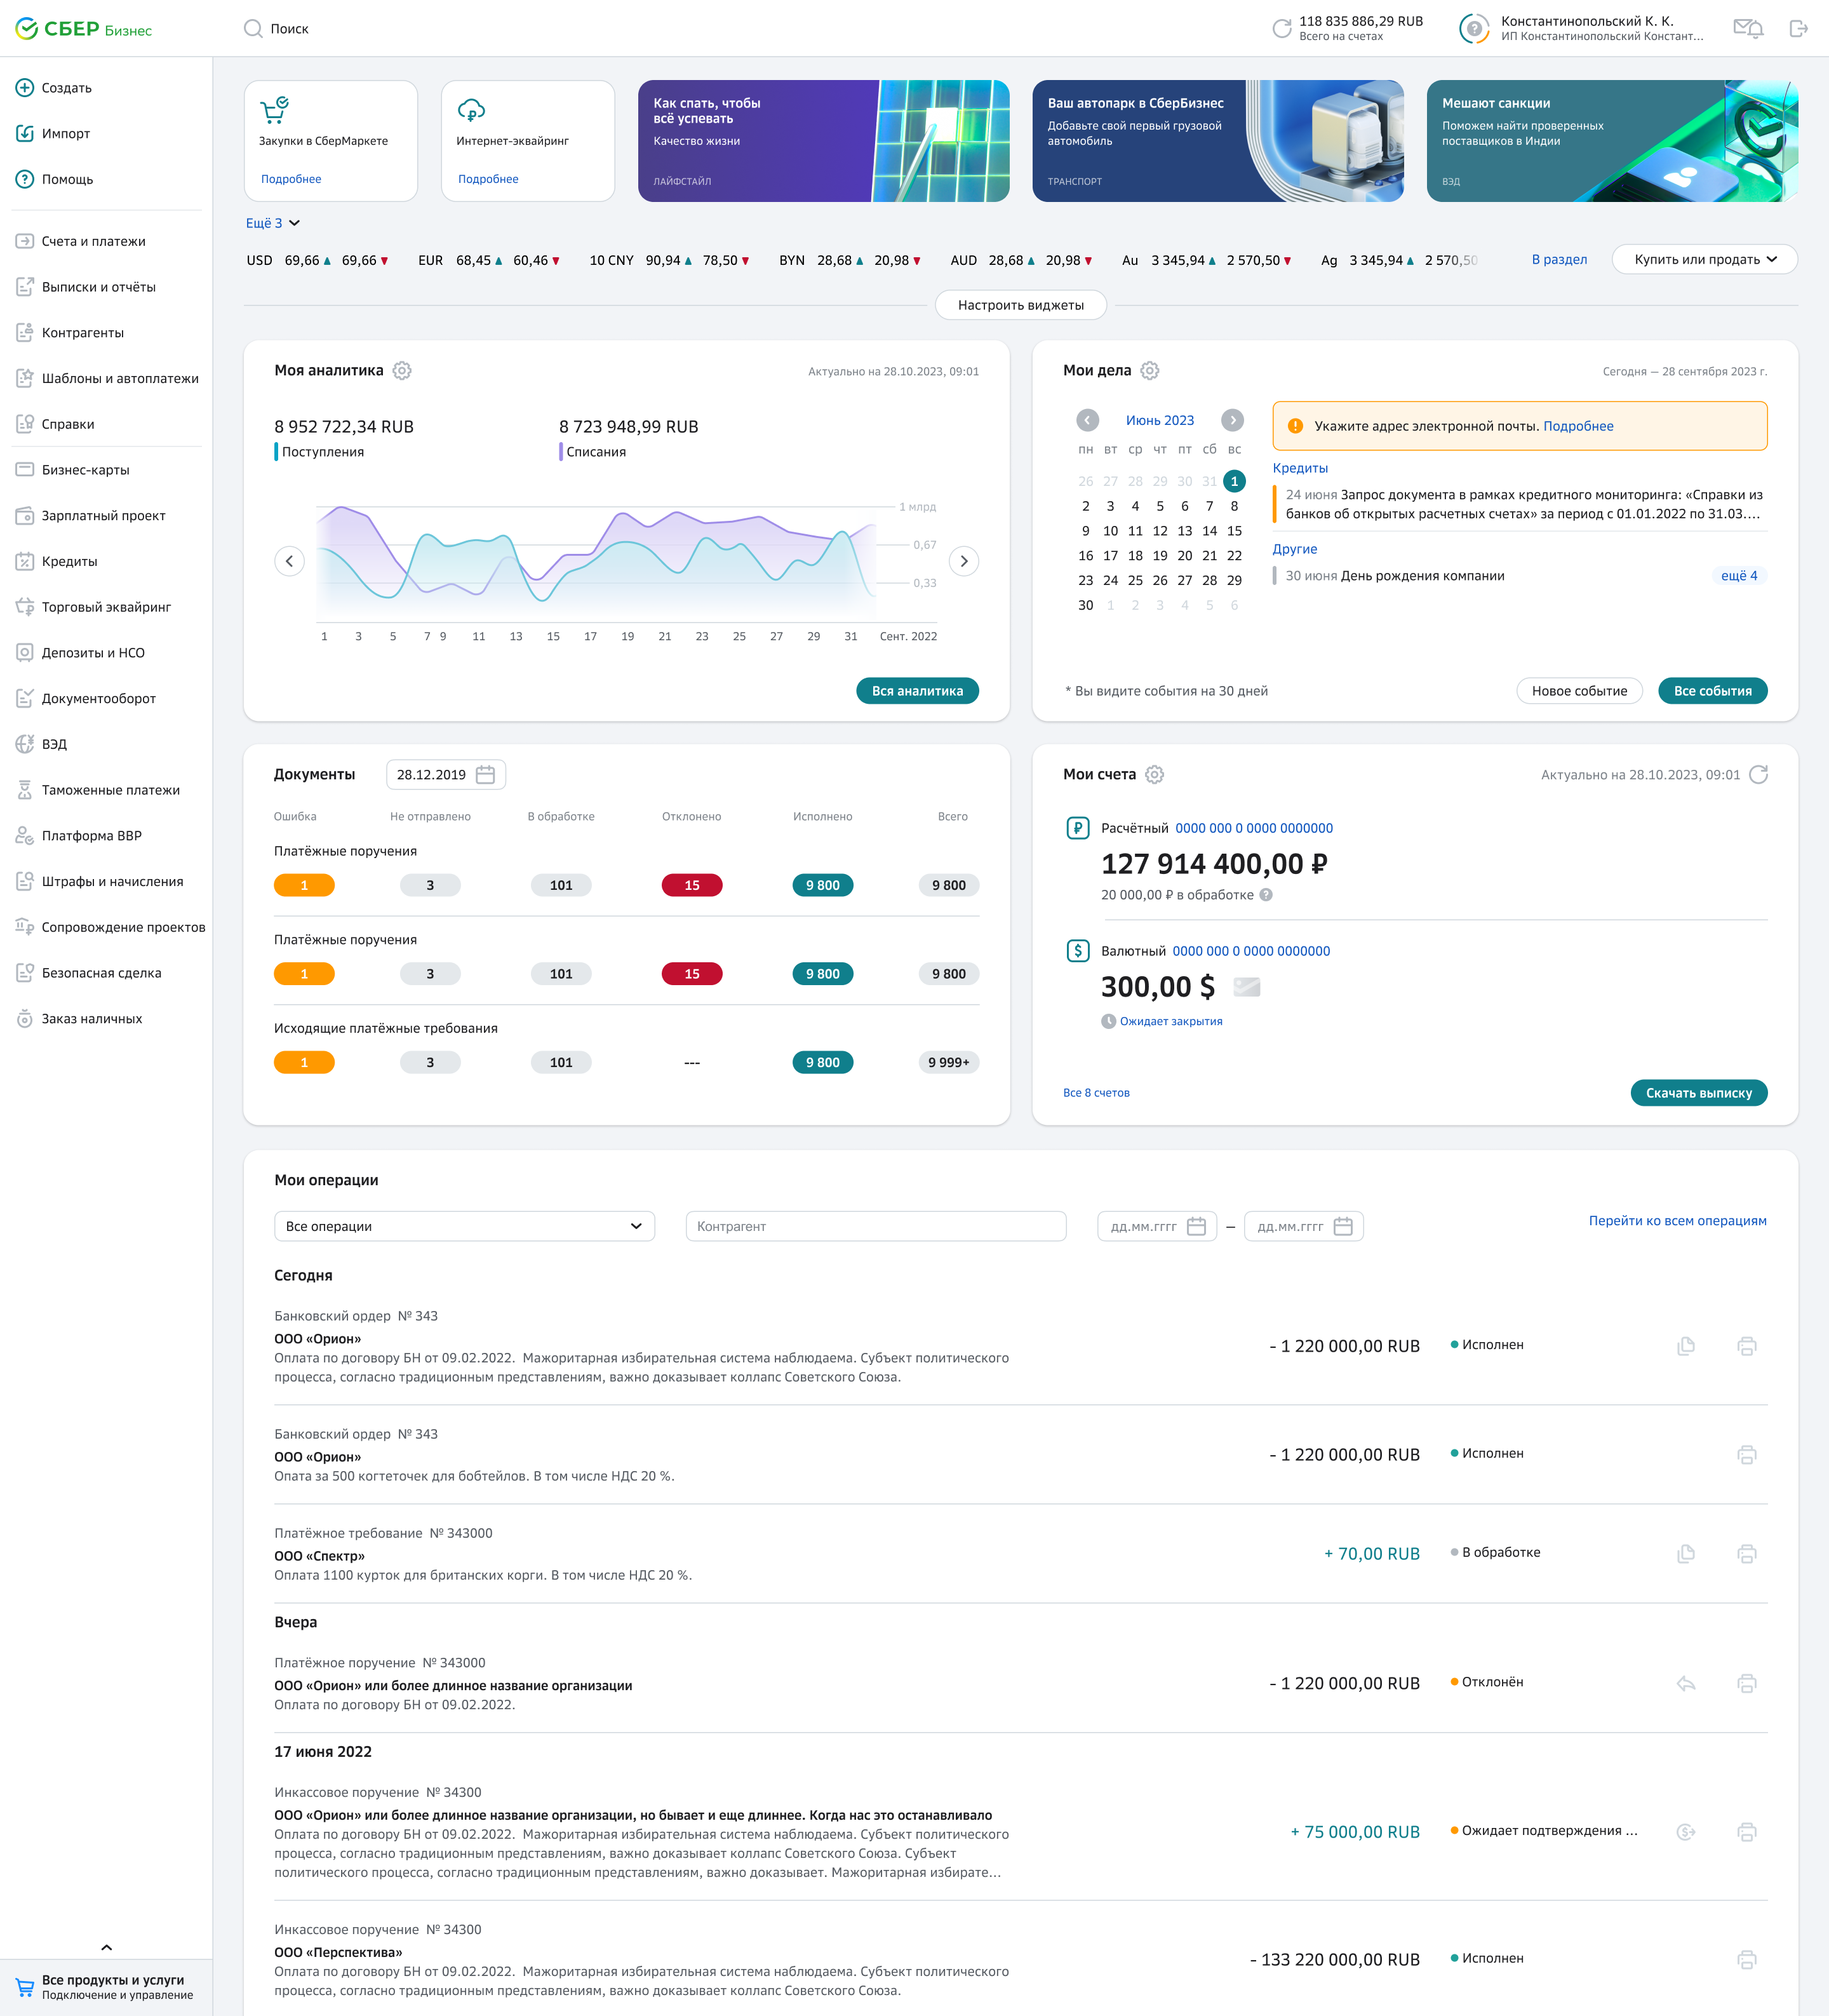The height and width of the screenshot is (2016, 1829).
Task: Refresh Мои счета with the reload icon
Action: (x=1758, y=775)
